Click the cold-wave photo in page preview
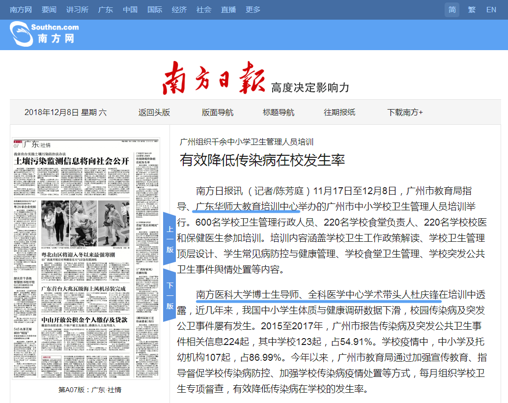 tap(85, 224)
